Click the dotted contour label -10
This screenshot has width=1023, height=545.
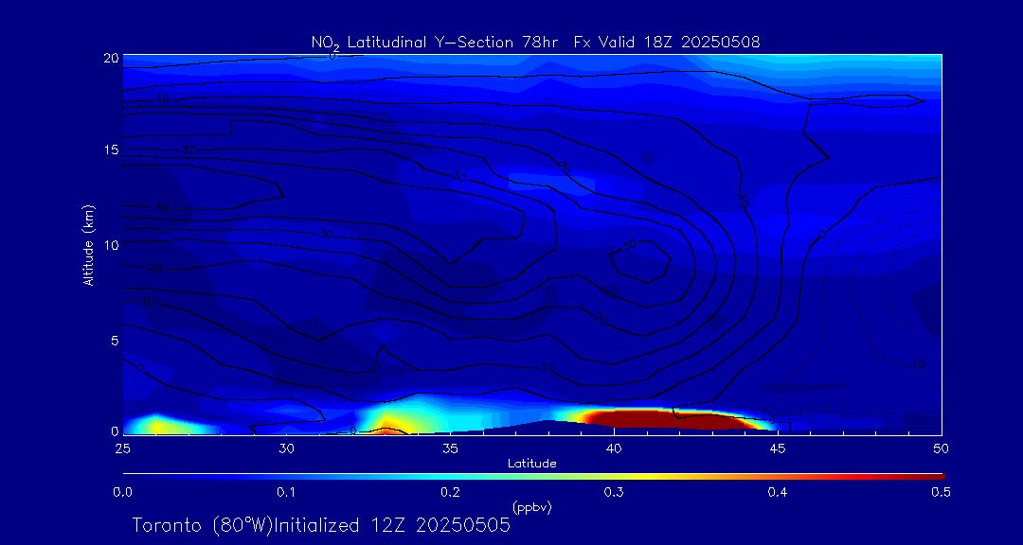point(915,365)
